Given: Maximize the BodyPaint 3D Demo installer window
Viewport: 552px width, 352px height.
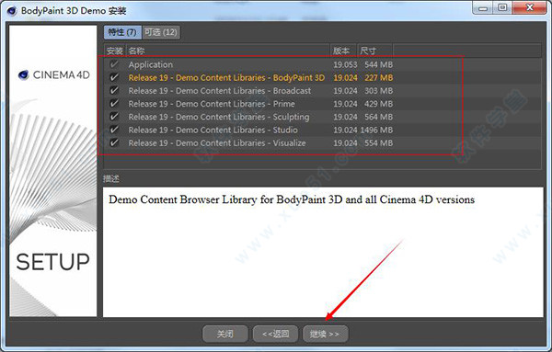Looking at the screenshot, I should [x=502, y=7].
